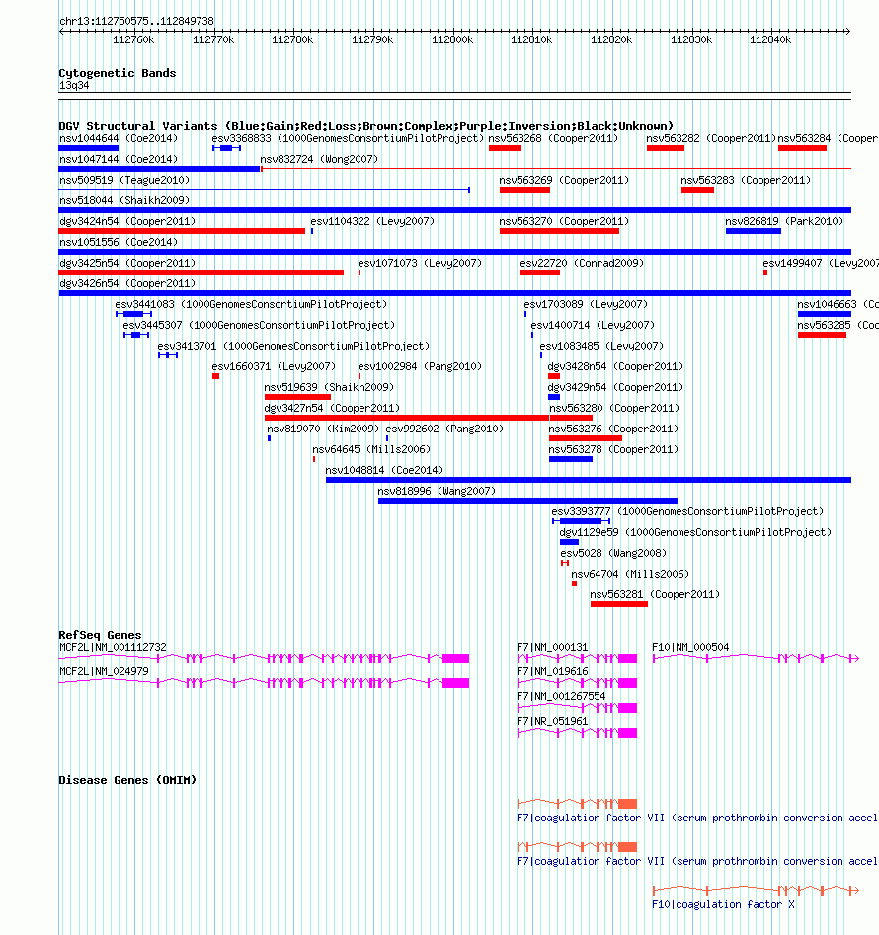Click the 13q34 cytogenetic band label
Image resolution: width=879 pixels, height=935 pixels.
[74, 85]
